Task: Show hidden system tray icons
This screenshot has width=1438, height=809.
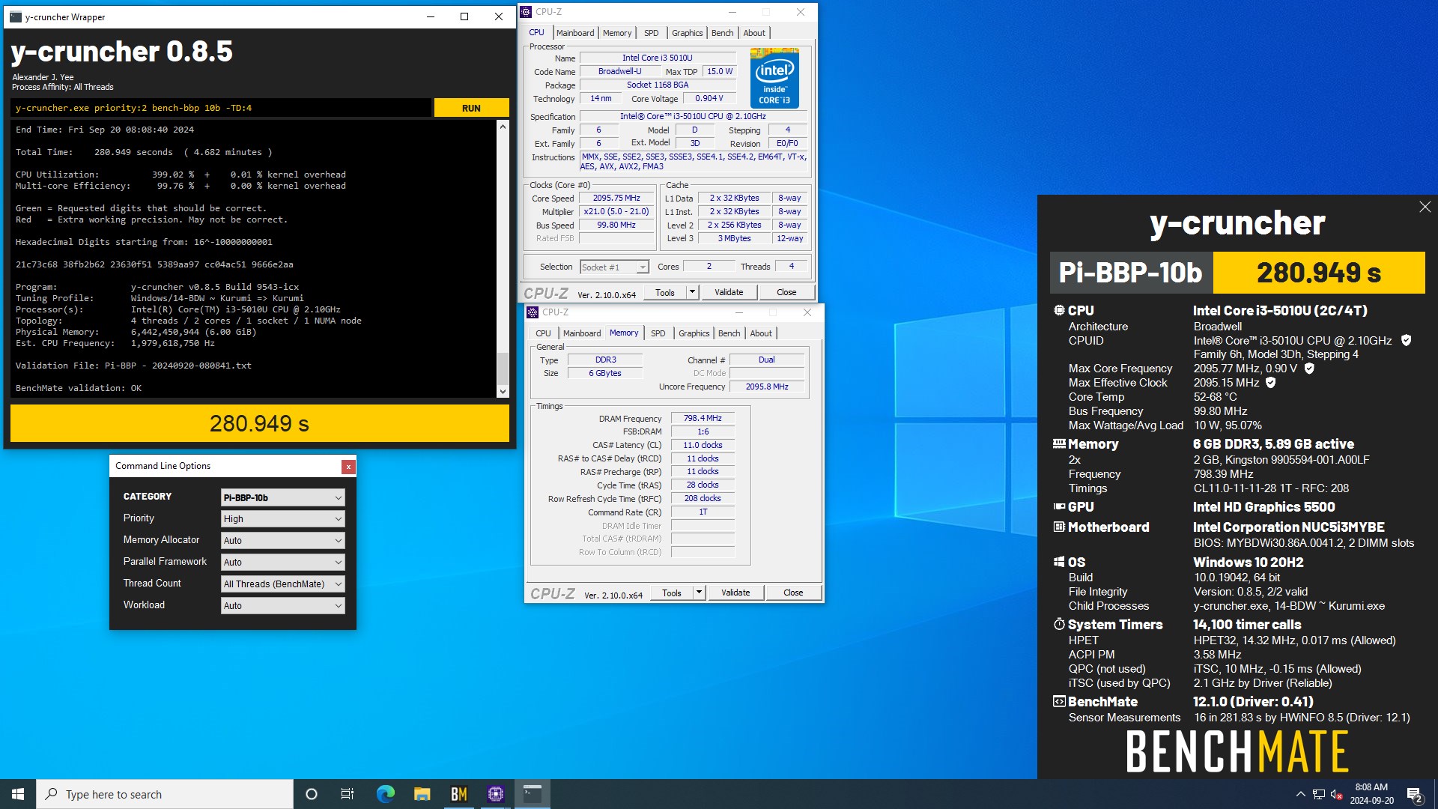Action: [1300, 794]
